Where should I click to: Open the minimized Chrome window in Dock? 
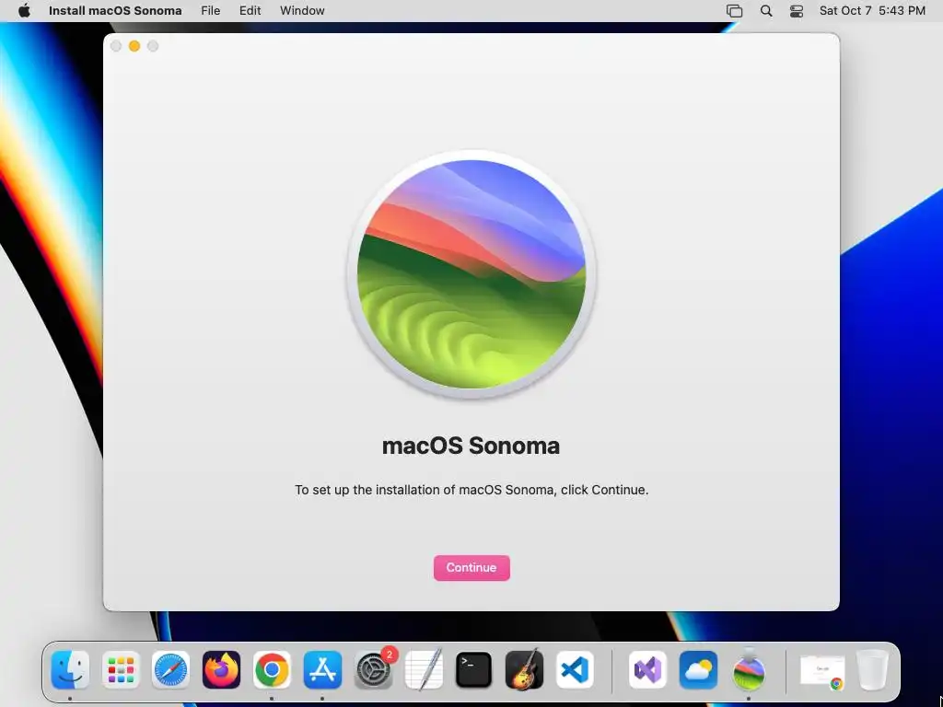(822, 671)
